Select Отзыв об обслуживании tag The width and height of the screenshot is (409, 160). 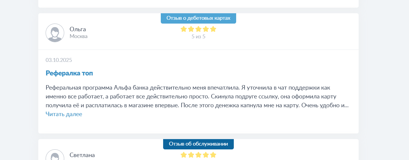198,144
